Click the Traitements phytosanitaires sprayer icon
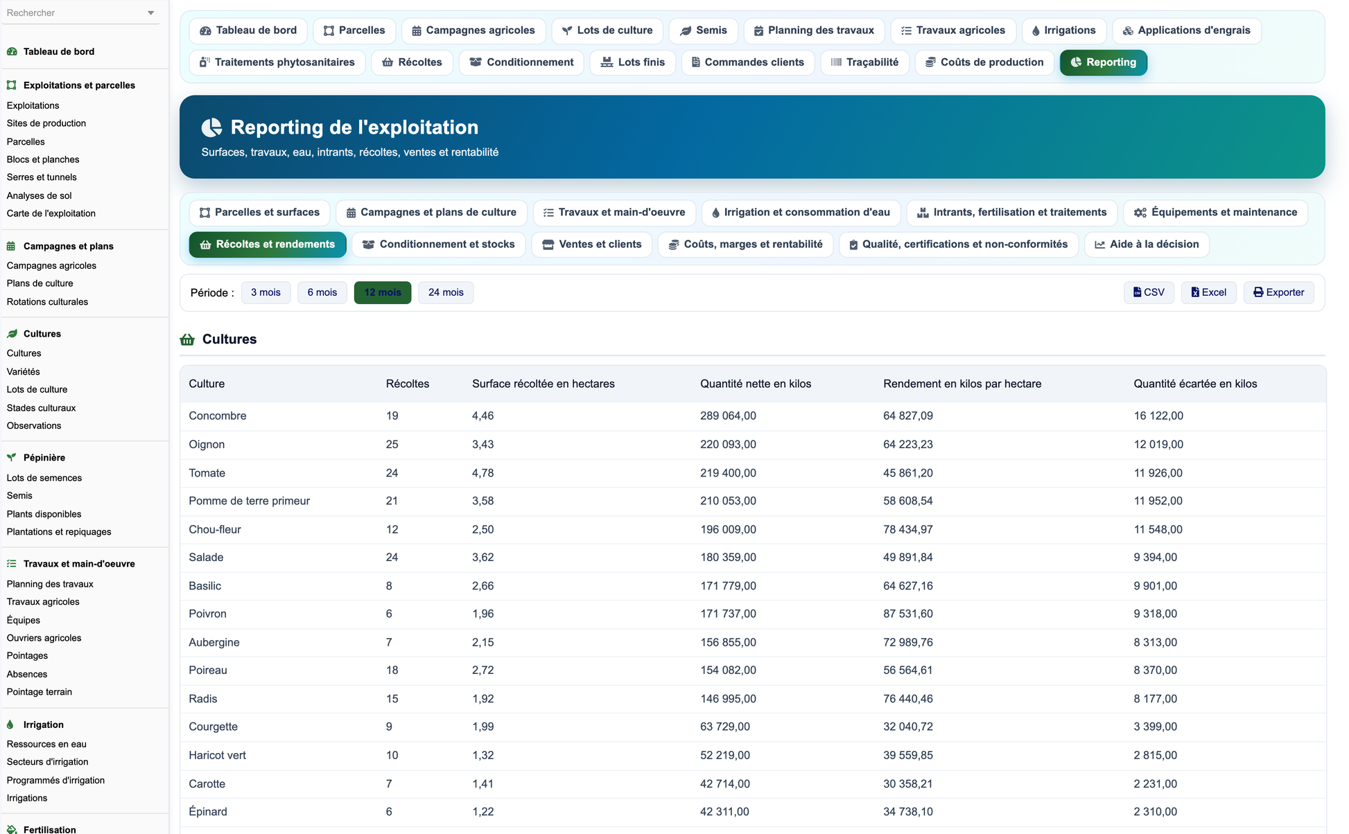Viewport: 1349px width, 834px height. tap(204, 62)
